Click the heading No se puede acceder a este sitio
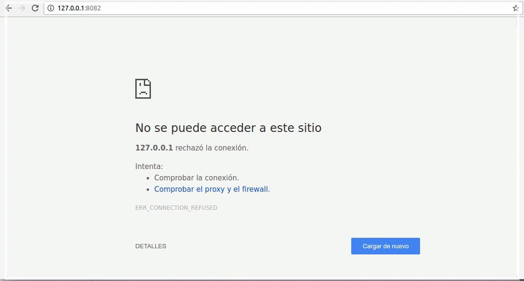The height and width of the screenshot is (281, 524). point(228,128)
